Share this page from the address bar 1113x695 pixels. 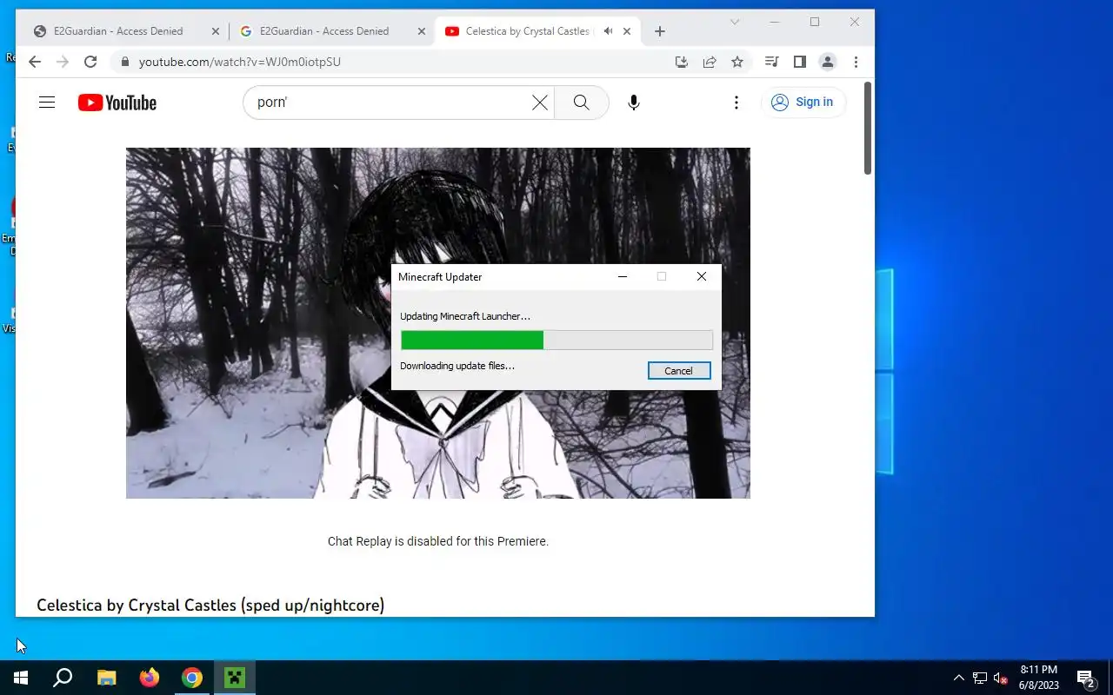pos(710,62)
